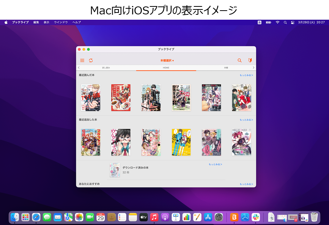Viewport: 329px width, 225px height.
Task: Open Maps from the Dock
Action: (68, 217)
